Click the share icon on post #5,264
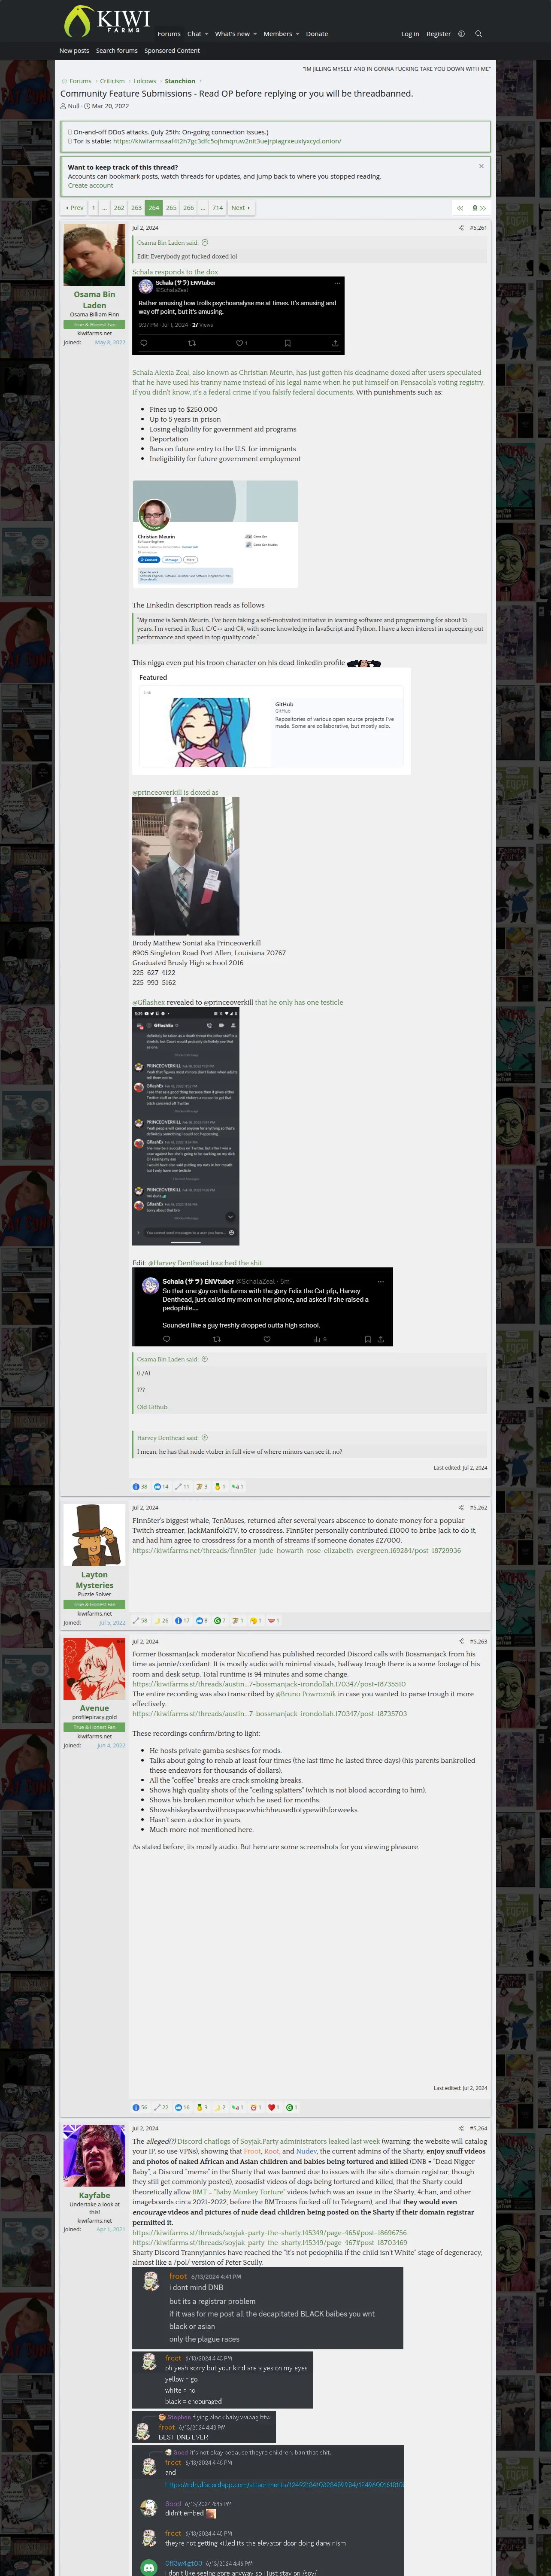Screen dimensions: 551x2576 (461, 2128)
